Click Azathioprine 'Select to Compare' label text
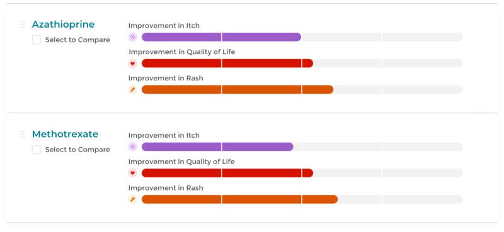This screenshot has height=232, width=504. click(77, 40)
